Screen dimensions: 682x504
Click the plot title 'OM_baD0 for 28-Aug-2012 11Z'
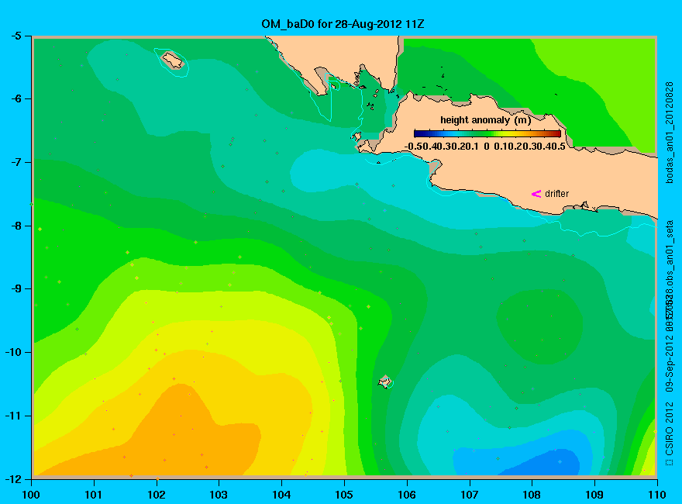pos(343,24)
